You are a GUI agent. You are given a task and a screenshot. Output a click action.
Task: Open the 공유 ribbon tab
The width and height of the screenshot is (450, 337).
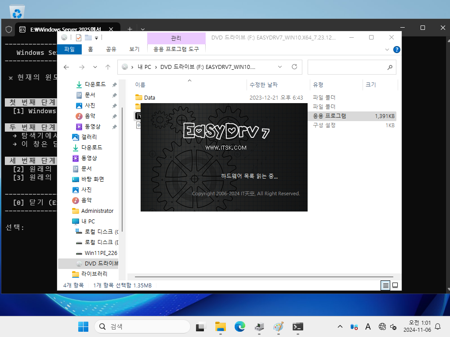[x=111, y=49]
